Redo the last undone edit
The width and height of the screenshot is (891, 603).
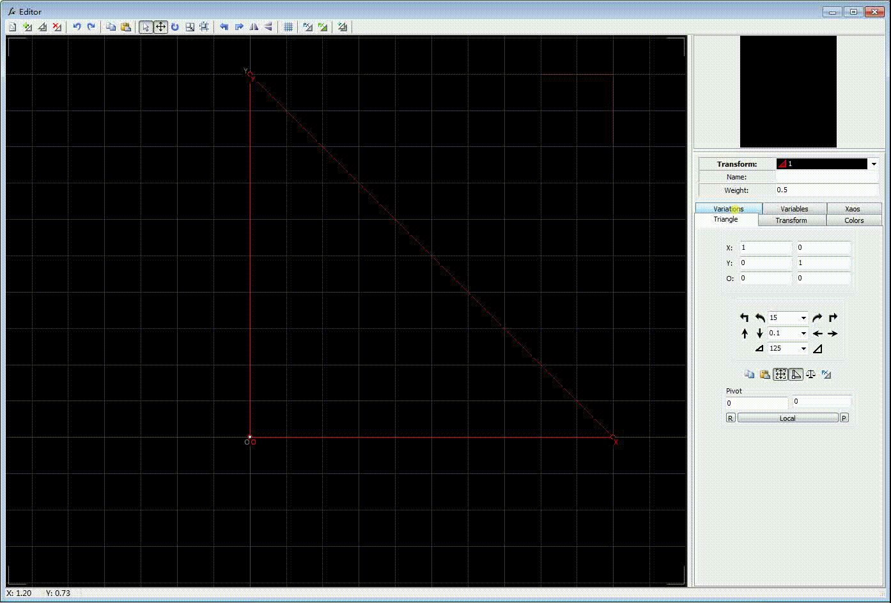[x=91, y=27]
